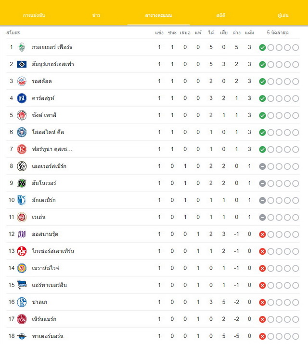308x344 pixels.
Task: Click green win checkmark for กรอยเธอร์ เฟือร์ธ
Action: click(x=262, y=47)
